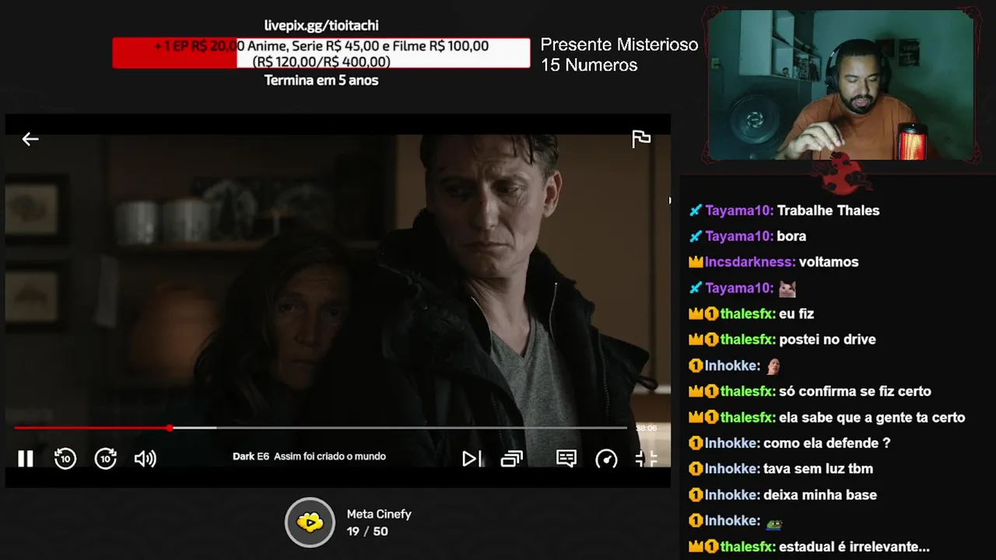
Task: Report a problem with the flag icon
Action: [x=641, y=139]
